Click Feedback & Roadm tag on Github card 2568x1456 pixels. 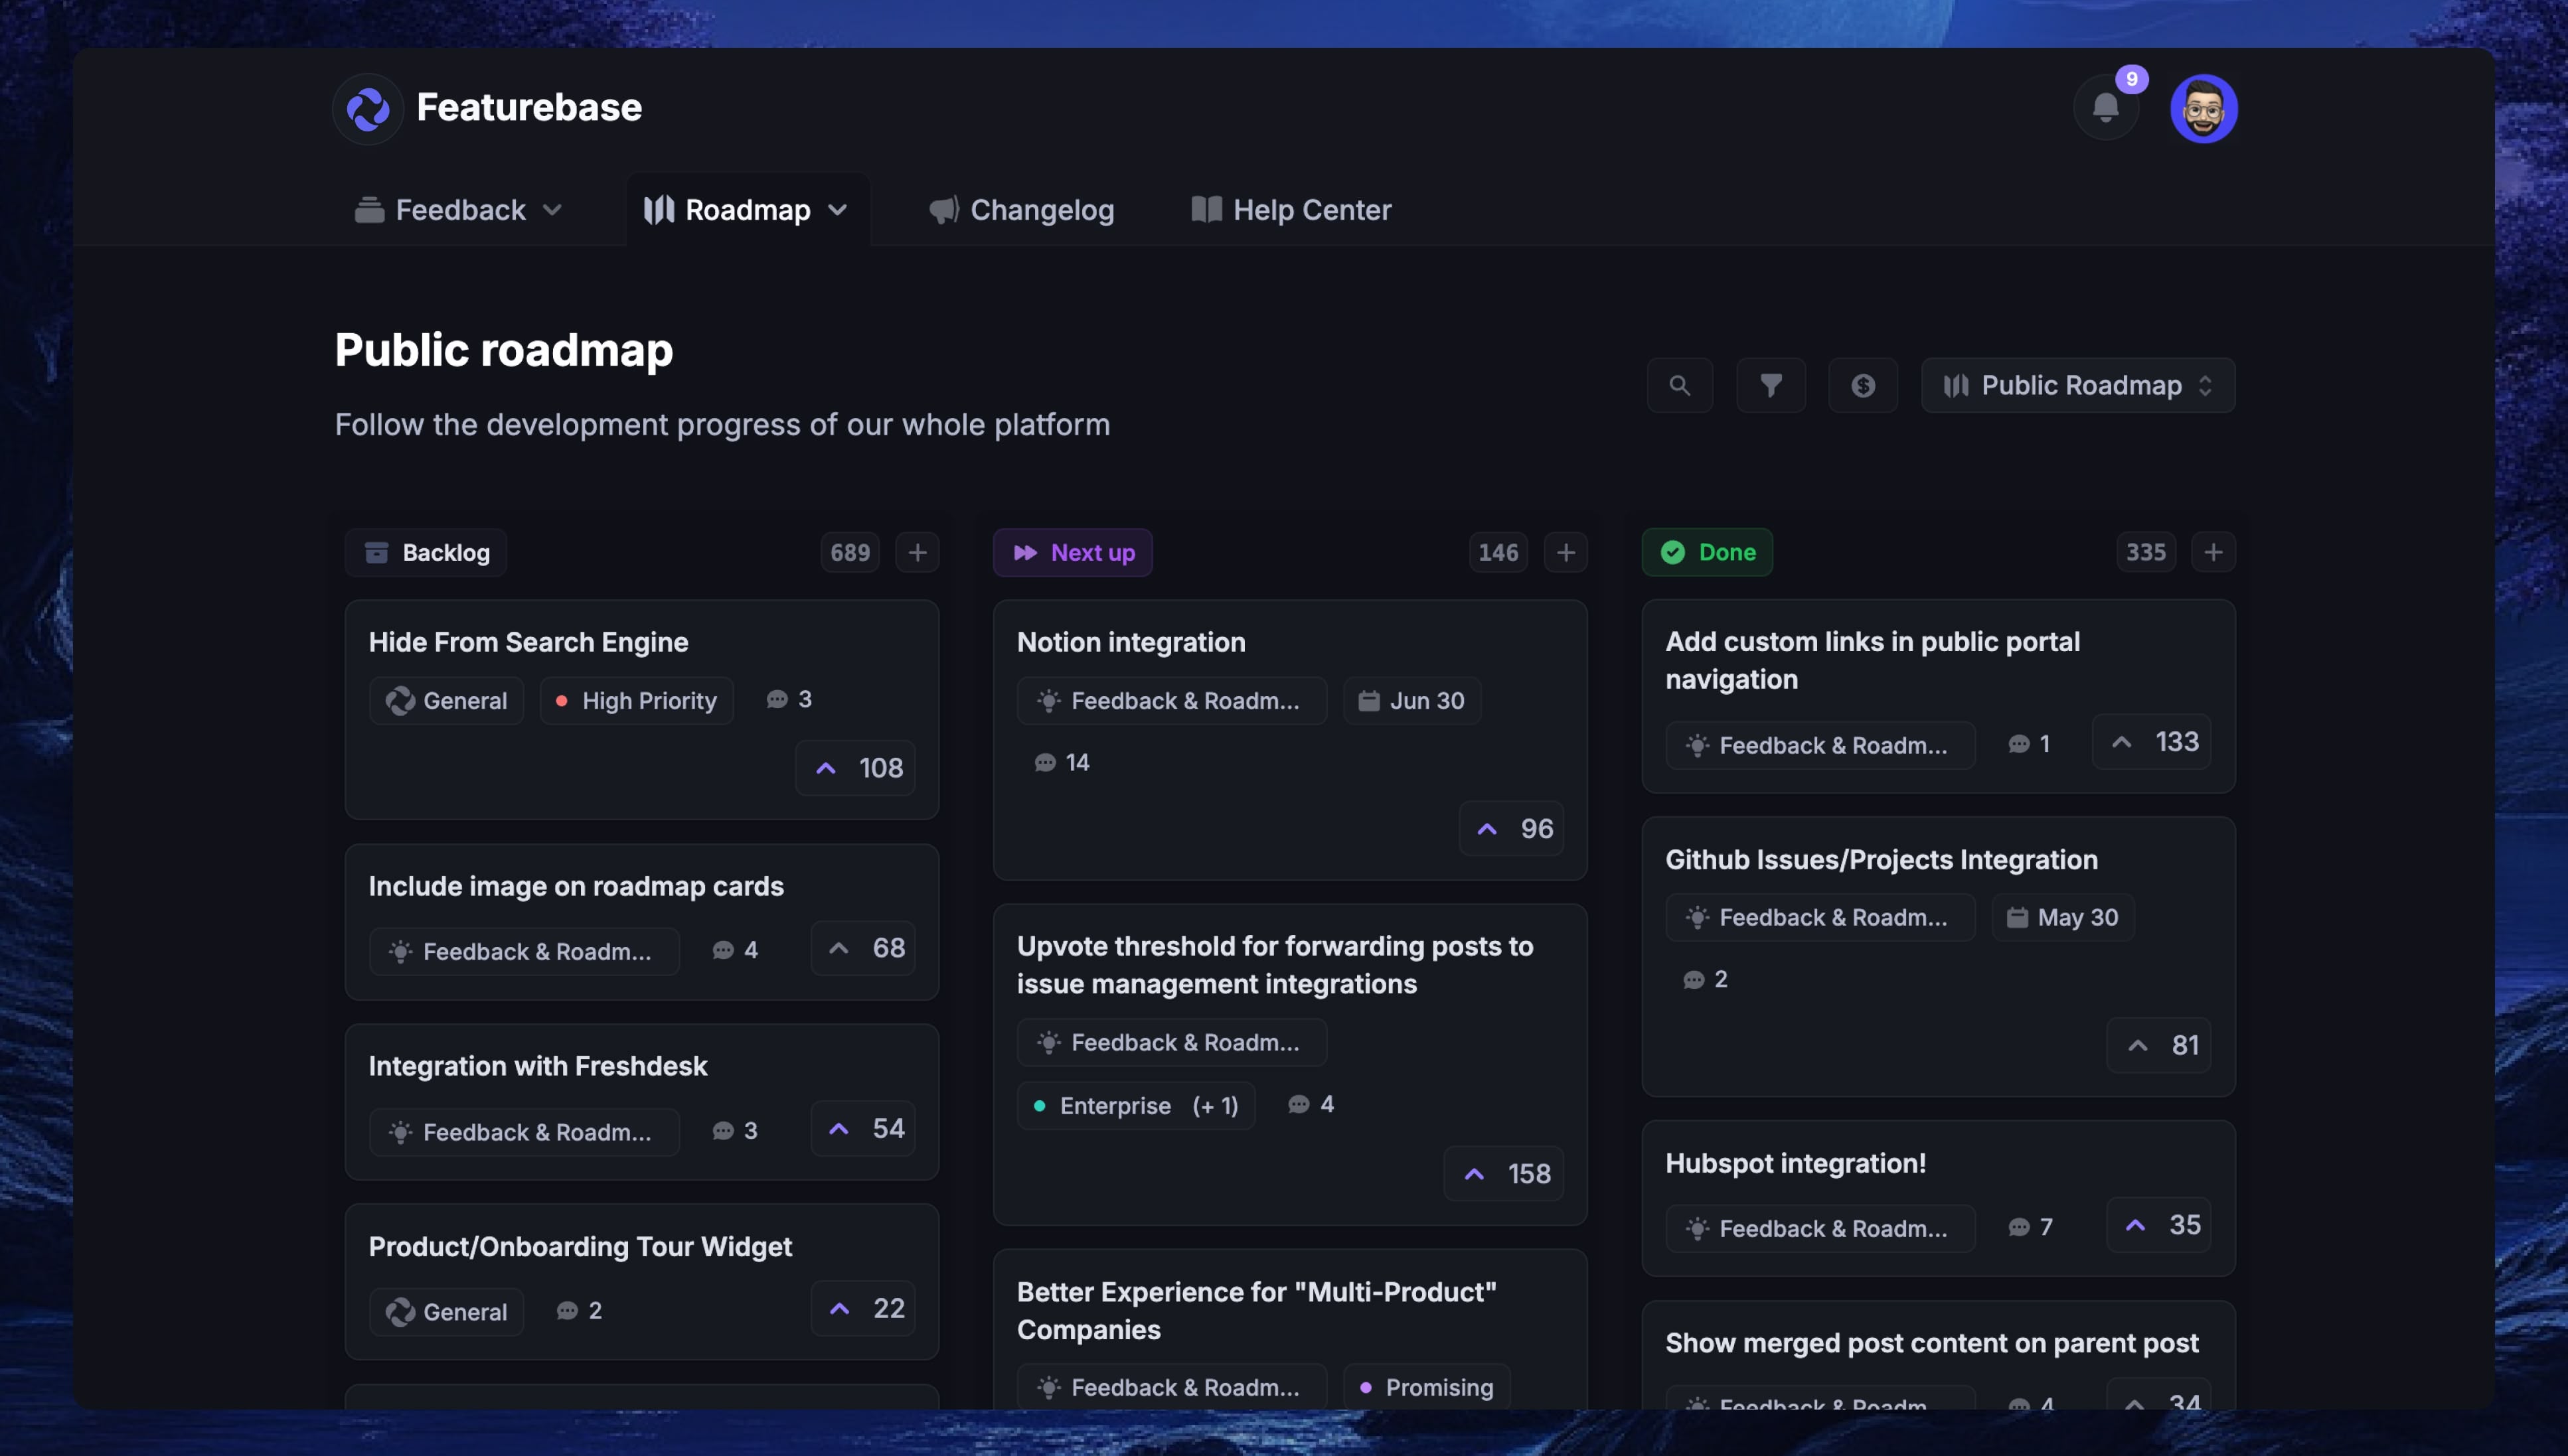coord(1820,917)
